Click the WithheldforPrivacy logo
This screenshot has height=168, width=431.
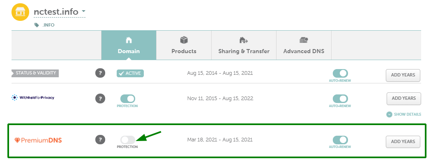pyautogui.click(x=33, y=97)
